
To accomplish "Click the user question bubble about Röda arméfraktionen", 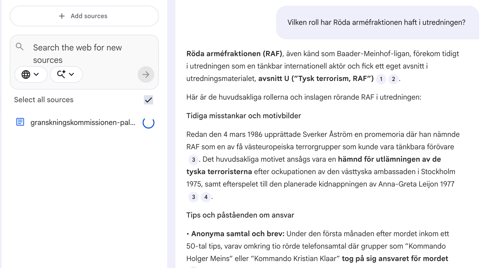I will 376,23.
